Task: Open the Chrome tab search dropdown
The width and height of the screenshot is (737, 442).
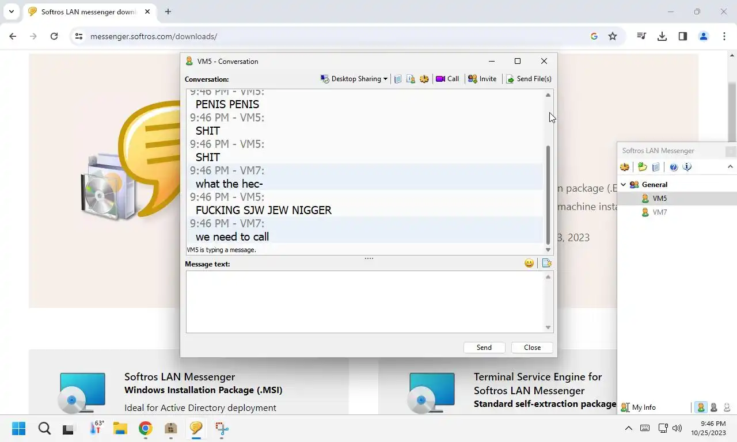Action: coord(11,12)
